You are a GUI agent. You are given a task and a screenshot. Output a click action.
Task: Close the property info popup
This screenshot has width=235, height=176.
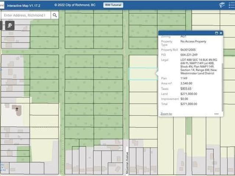pos(221,33)
